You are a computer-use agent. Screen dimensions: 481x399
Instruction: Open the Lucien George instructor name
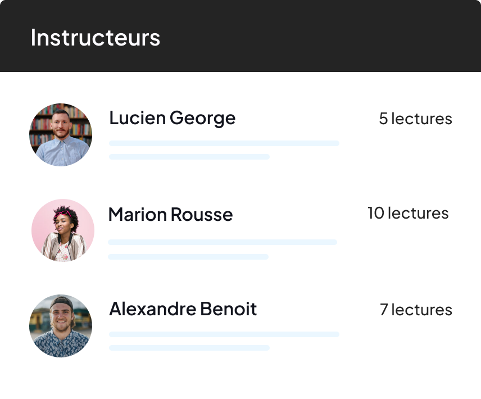pos(173,119)
